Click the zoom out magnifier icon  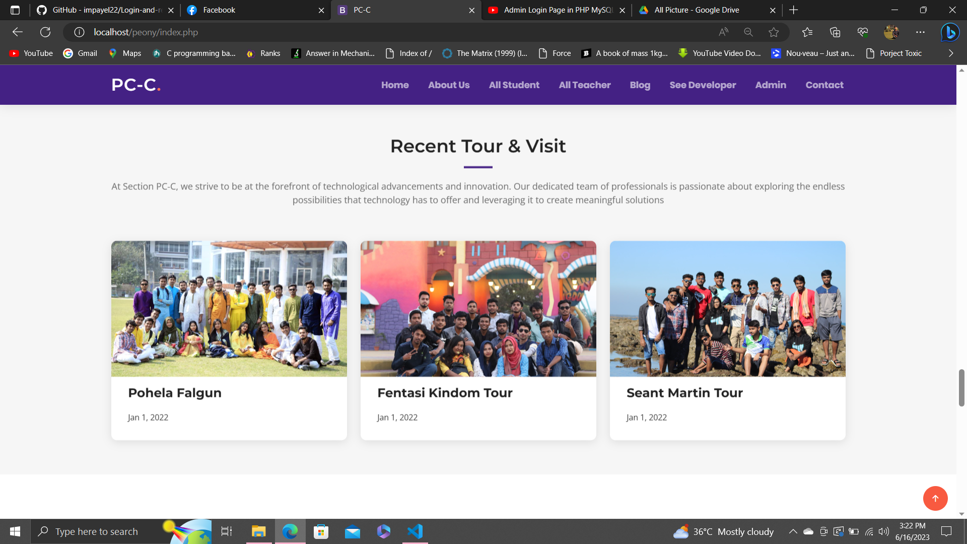click(x=748, y=32)
